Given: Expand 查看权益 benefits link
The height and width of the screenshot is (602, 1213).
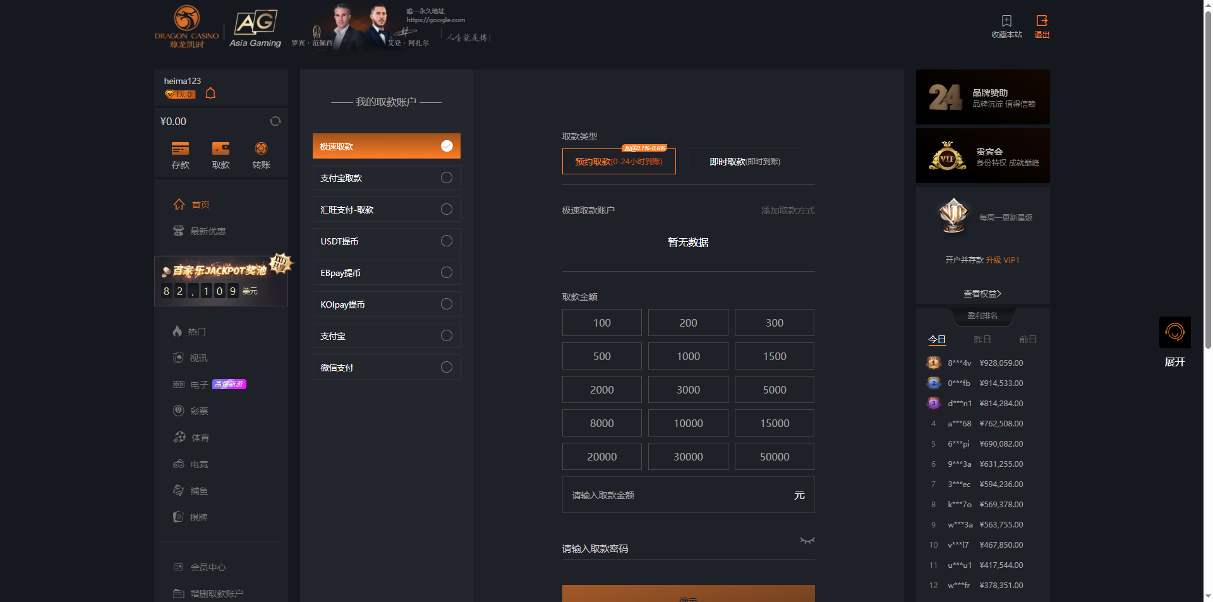Looking at the screenshot, I should [x=982, y=294].
